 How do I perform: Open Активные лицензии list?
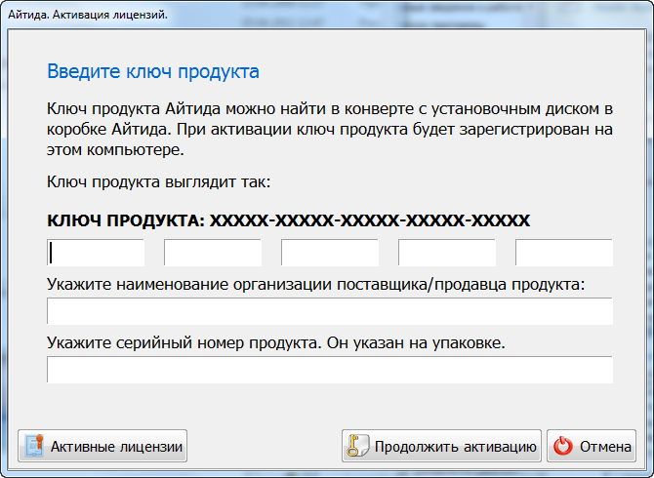pyautogui.click(x=102, y=446)
